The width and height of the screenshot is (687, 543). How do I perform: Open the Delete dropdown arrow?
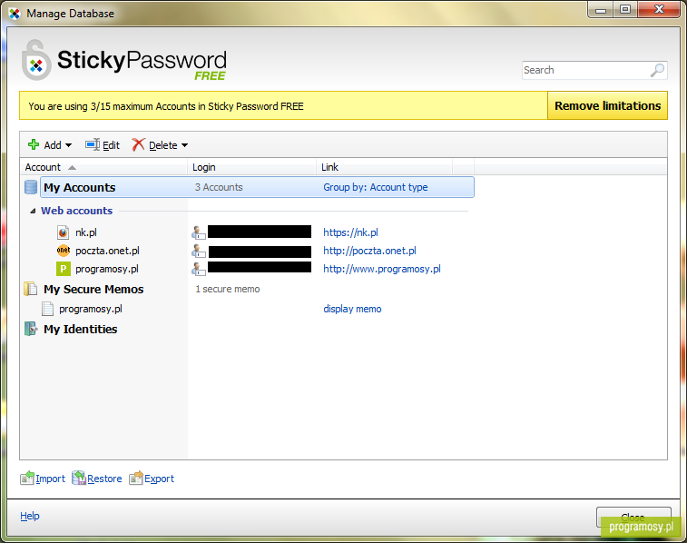[184, 145]
